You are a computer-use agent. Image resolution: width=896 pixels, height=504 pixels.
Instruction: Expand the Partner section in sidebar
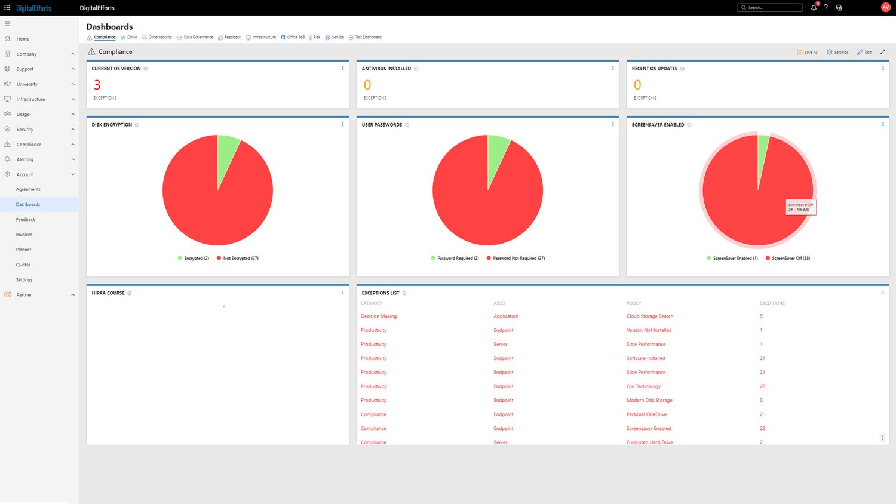pyautogui.click(x=73, y=294)
